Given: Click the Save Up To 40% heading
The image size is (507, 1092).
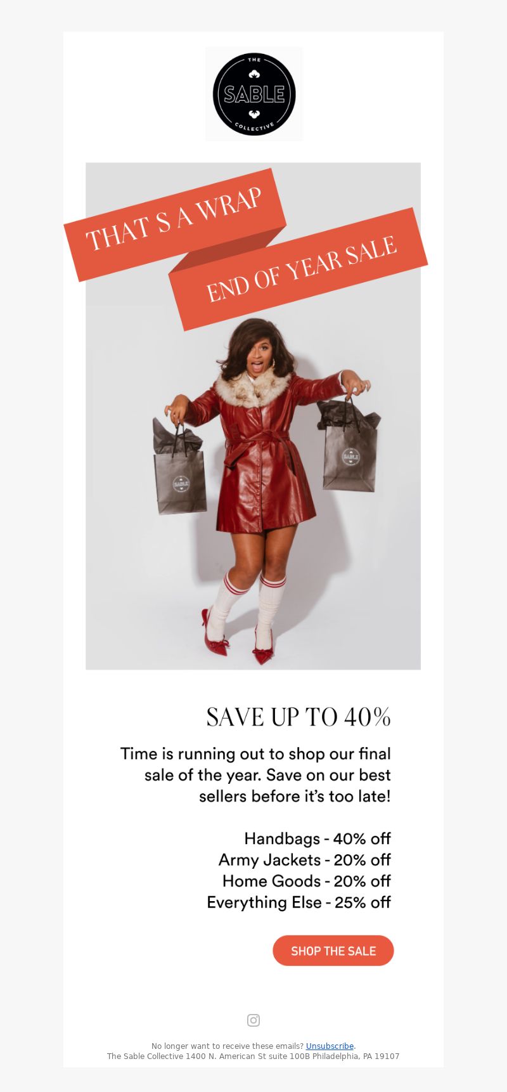Looking at the screenshot, I should pyautogui.click(x=298, y=717).
